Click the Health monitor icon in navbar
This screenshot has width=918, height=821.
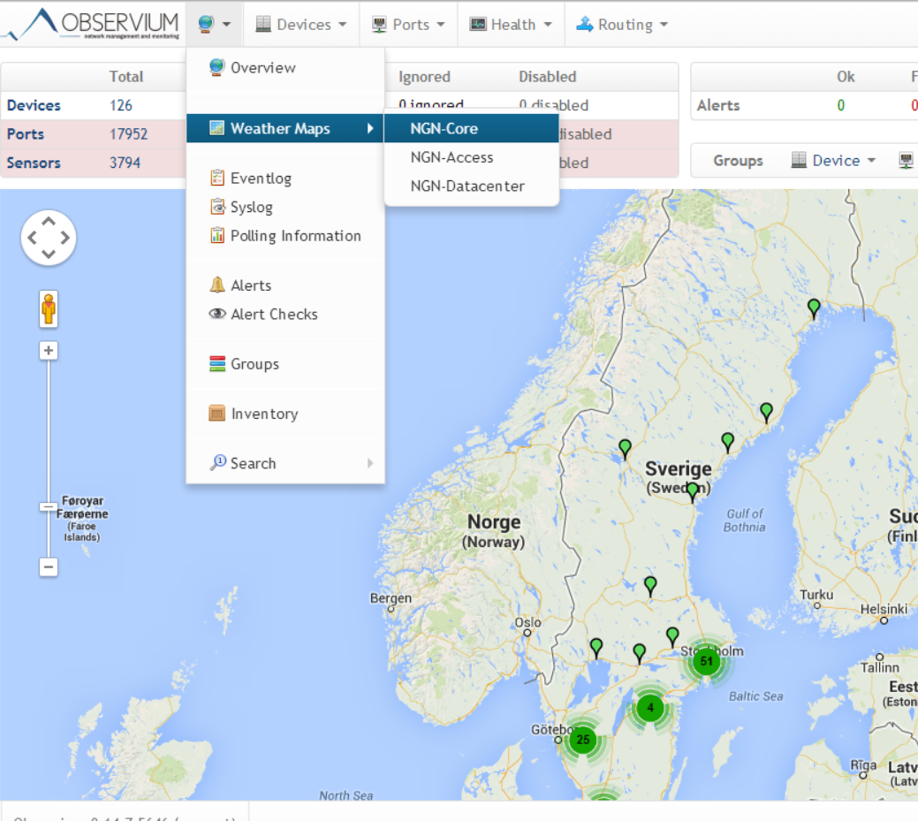478,24
